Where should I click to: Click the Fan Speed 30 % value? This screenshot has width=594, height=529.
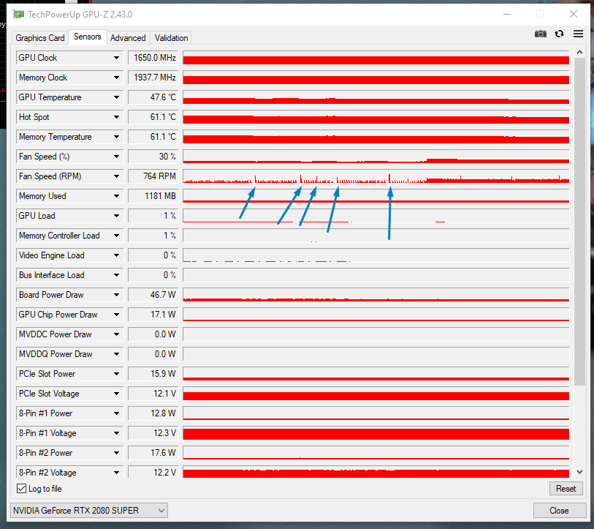pos(153,157)
